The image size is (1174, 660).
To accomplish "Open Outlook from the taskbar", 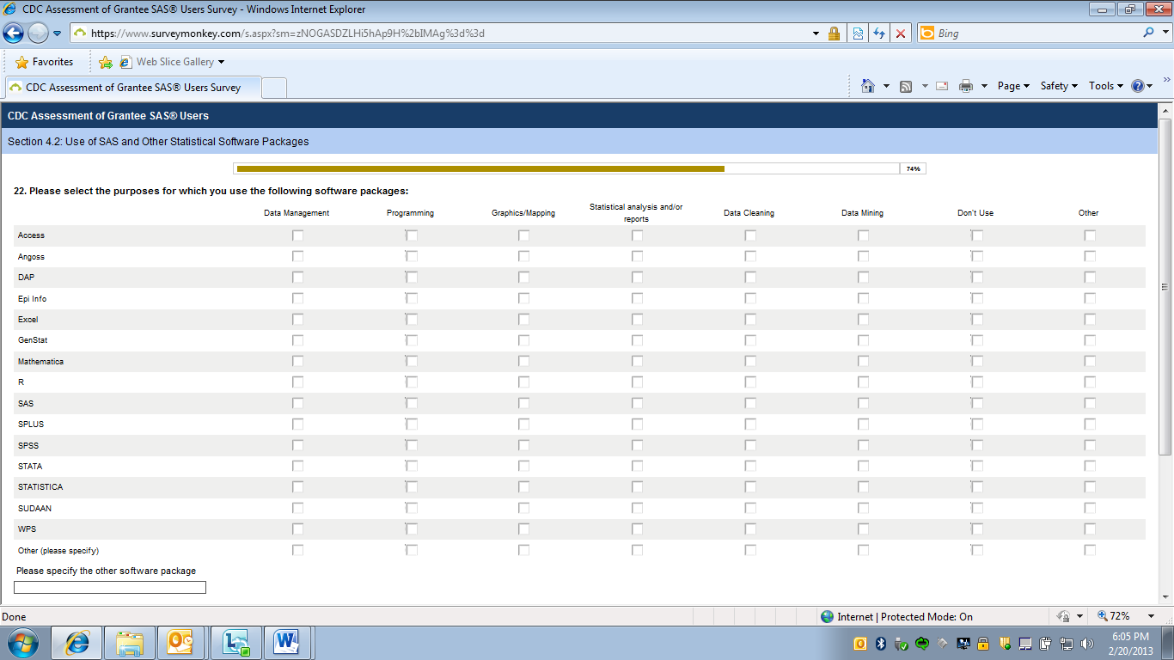I will pos(180,643).
